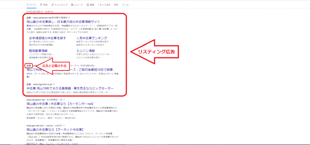Image resolution: width=310 pixels, height=145 pixels.
Task: Open the result 岡山県の中古車なら【グーネット中古車】
Action: point(56,130)
